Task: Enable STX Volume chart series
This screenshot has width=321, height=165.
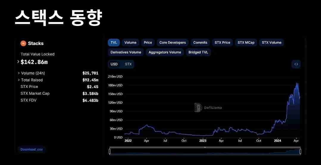Action: coord(272,43)
